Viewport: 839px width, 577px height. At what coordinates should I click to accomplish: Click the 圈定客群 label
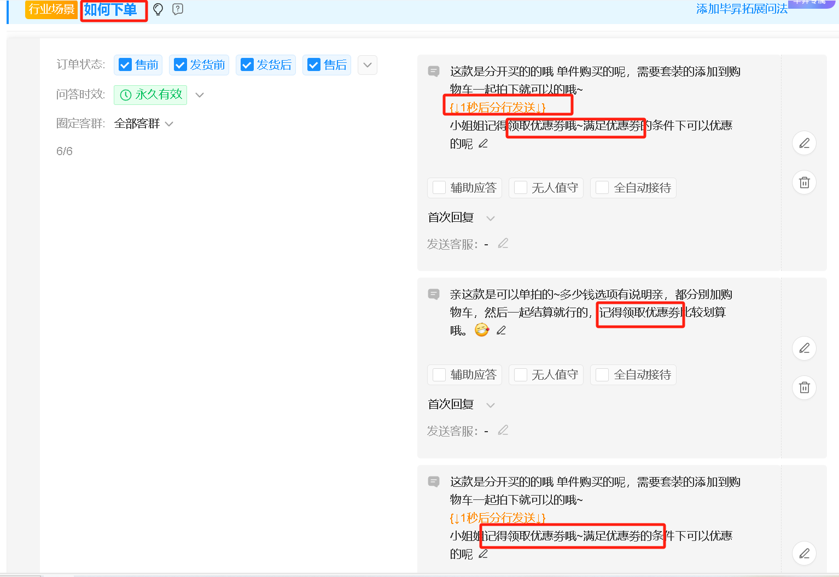click(x=81, y=123)
